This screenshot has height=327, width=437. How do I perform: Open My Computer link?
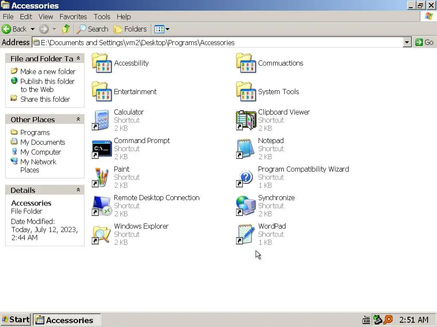pyautogui.click(x=41, y=152)
